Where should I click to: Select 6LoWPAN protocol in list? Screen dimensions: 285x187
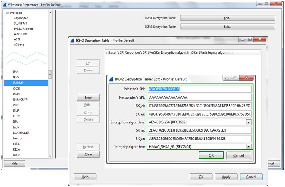pos(20,23)
